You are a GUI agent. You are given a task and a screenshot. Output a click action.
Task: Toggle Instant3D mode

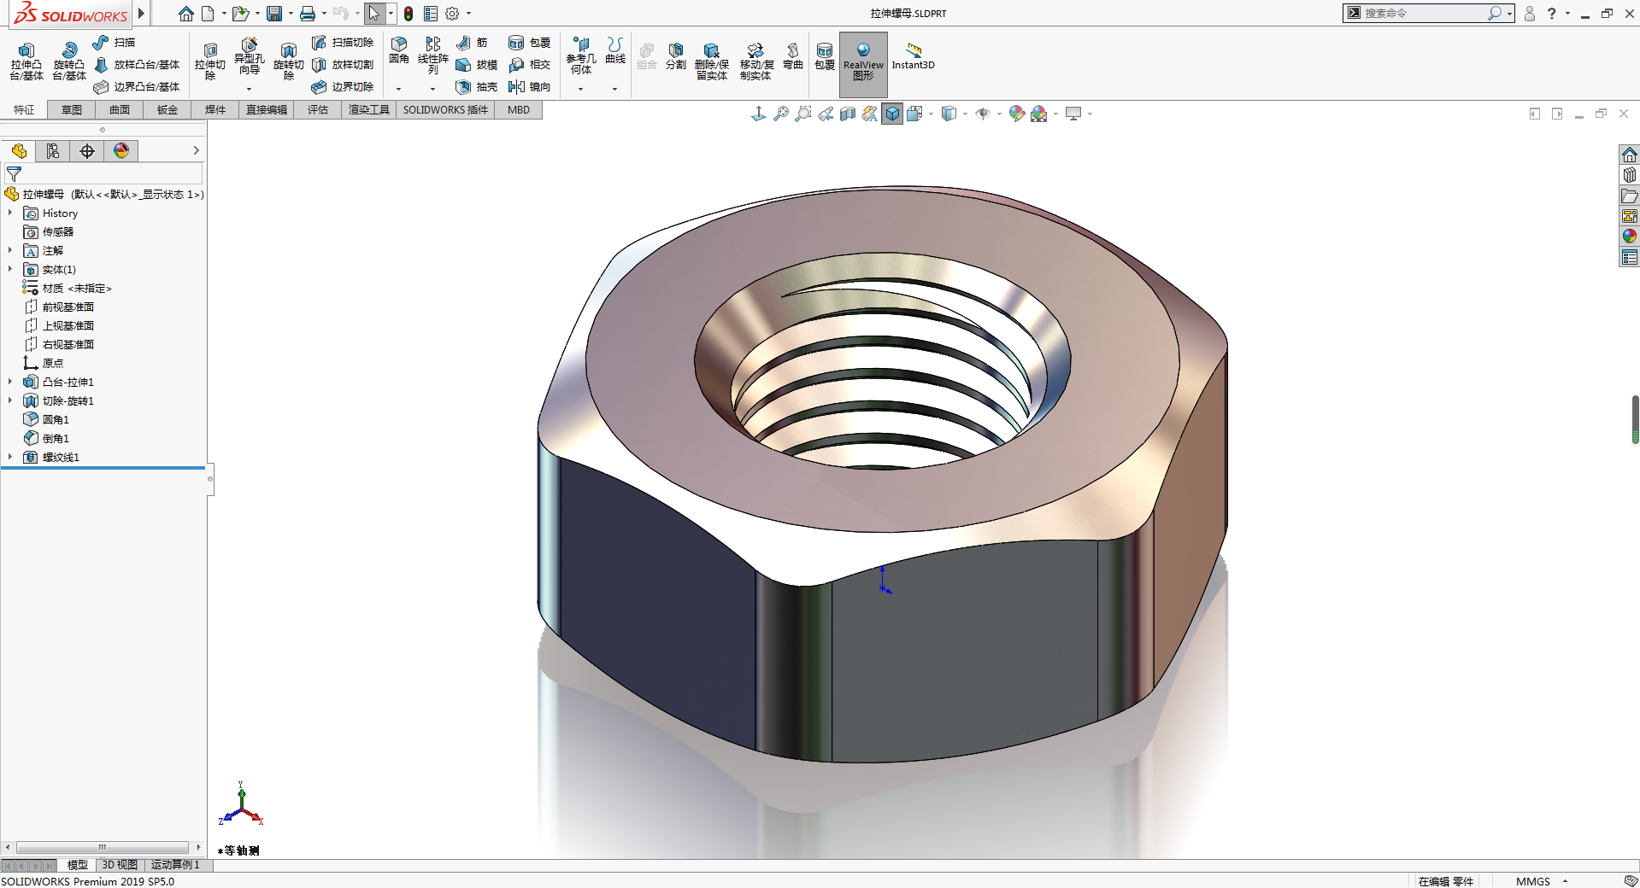[913, 56]
